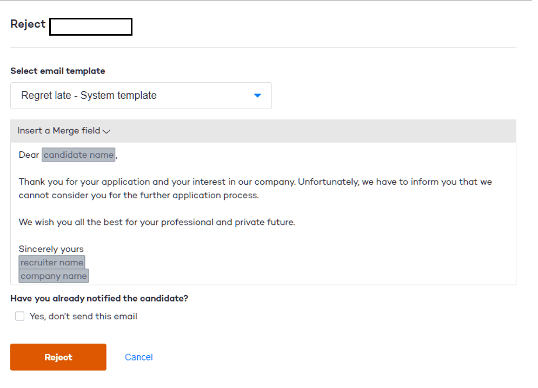Select the company name merge tag

tap(54, 276)
